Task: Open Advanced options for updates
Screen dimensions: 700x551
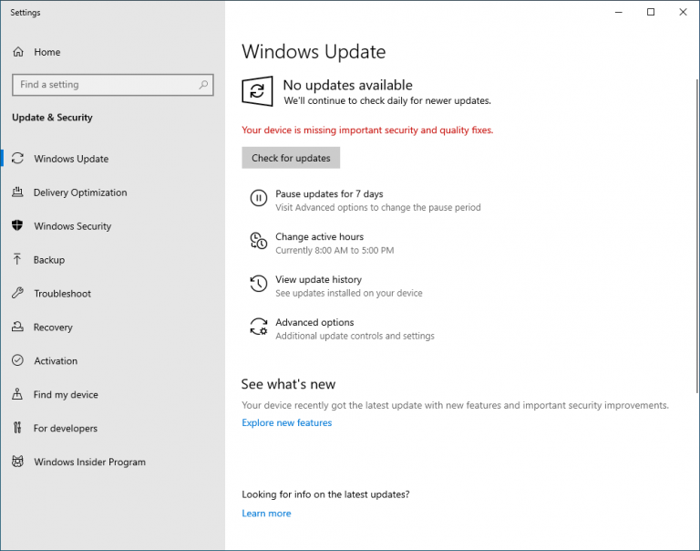Action: point(314,323)
